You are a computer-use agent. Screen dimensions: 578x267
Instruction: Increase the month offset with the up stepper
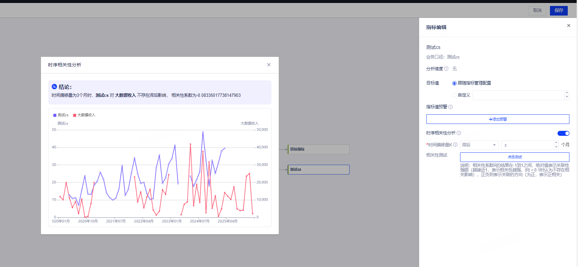coord(556,143)
